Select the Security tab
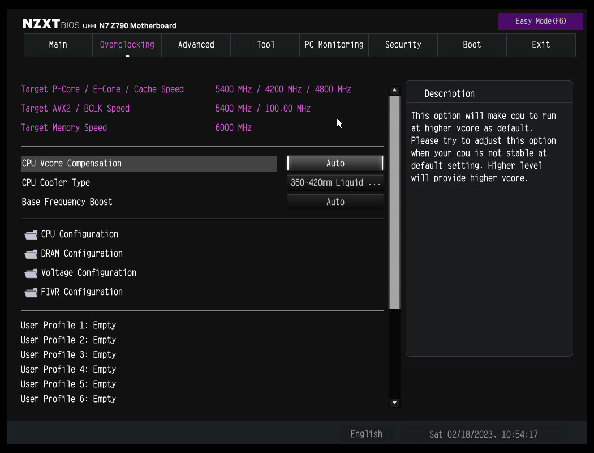Screen dimensions: 594x453 click(403, 45)
